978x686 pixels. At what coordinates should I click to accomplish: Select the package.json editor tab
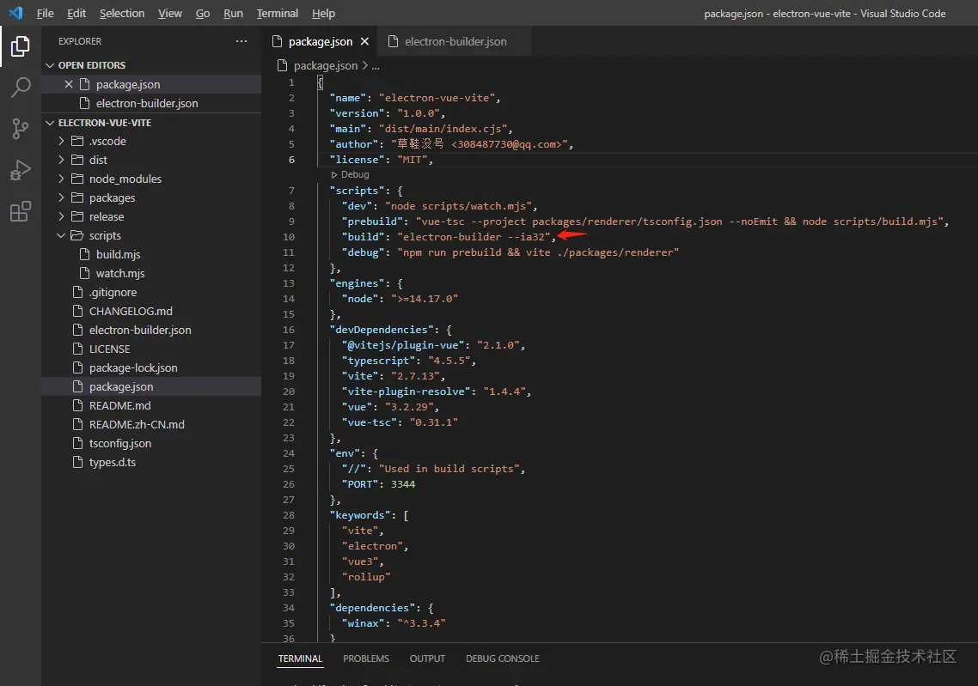click(320, 41)
